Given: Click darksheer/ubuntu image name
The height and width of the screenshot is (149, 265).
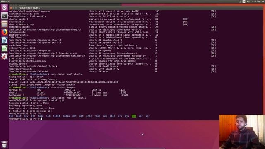Looking at the screenshot, I should point(20,45).
